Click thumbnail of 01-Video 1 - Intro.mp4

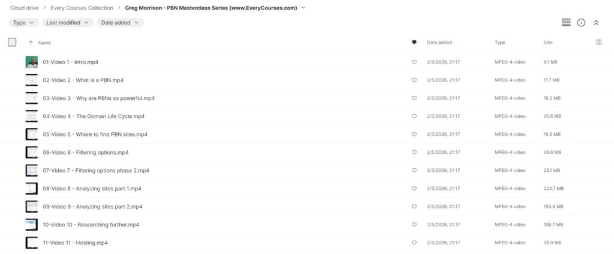point(31,62)
